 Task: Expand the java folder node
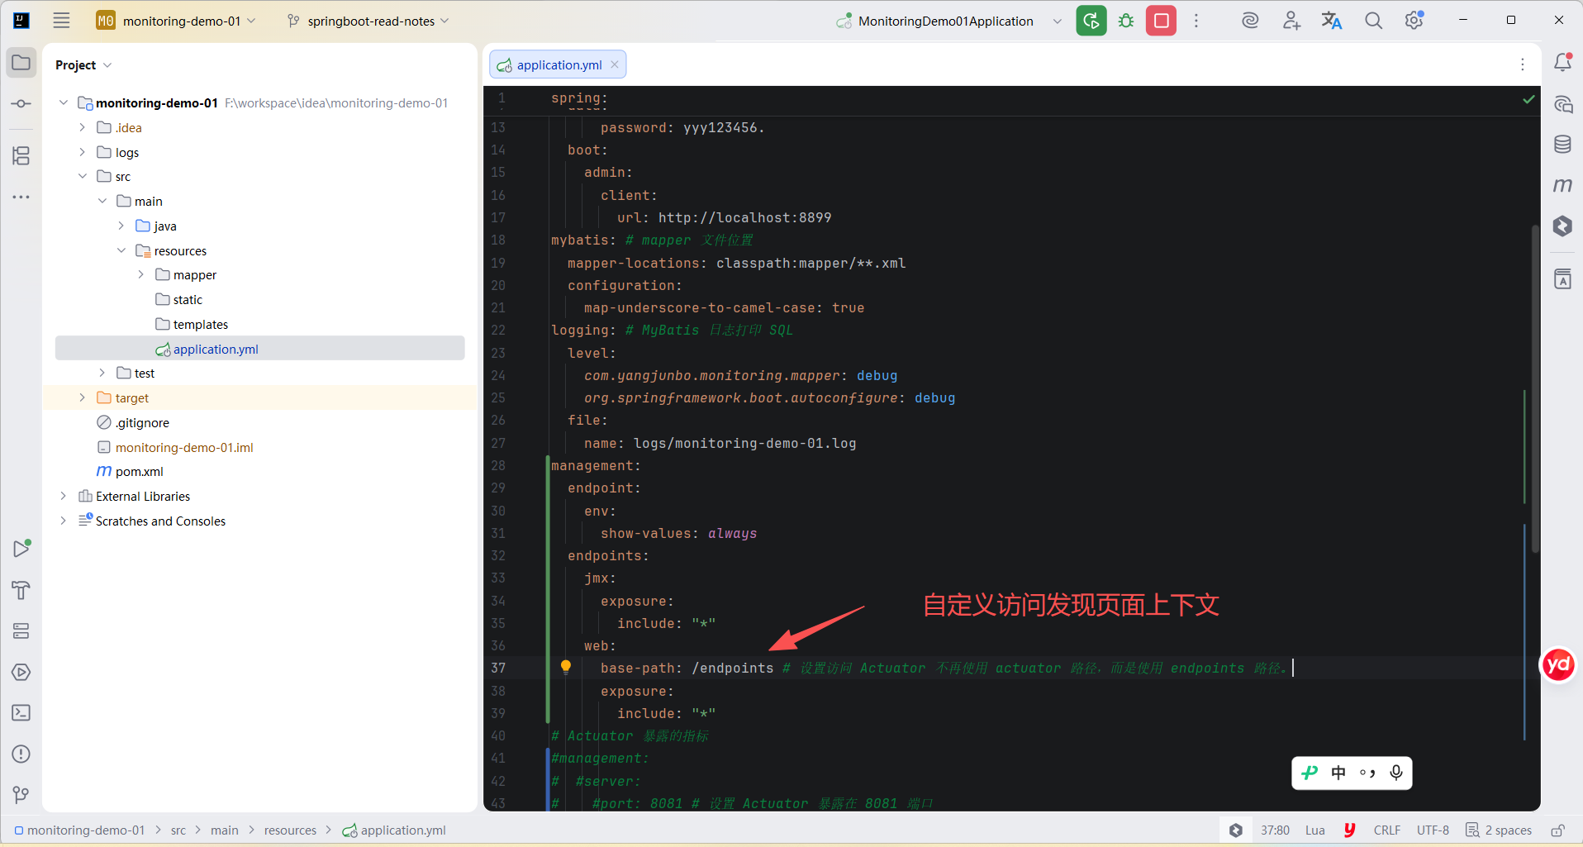121,226
